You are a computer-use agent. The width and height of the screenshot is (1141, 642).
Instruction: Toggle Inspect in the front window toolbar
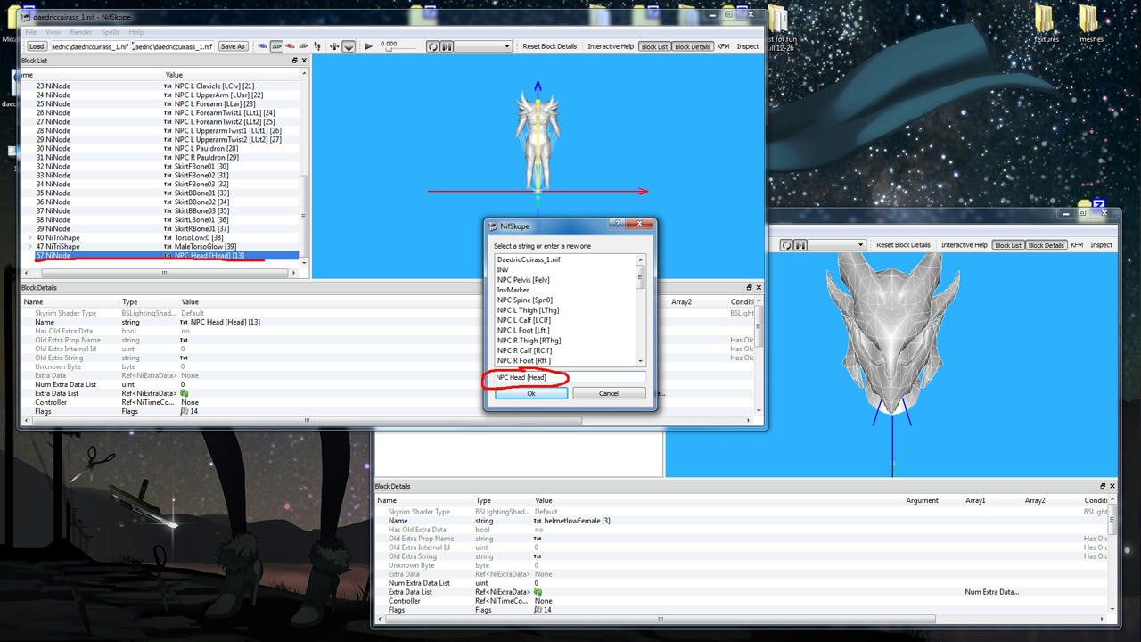[747, 46]
